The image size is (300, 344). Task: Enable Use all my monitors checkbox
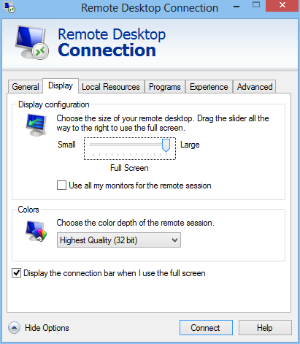coord(61,185)
